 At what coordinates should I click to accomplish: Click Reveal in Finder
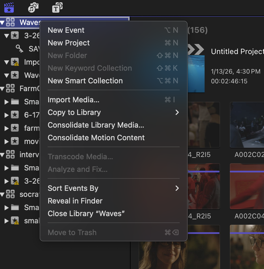coord(75,201)
